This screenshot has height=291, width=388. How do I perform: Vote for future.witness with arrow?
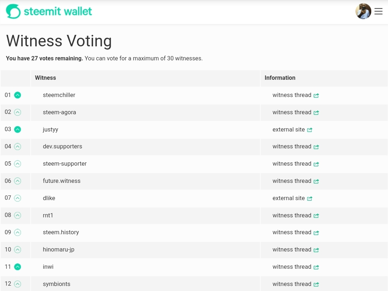pyautogui.click(x=18, y=181)
